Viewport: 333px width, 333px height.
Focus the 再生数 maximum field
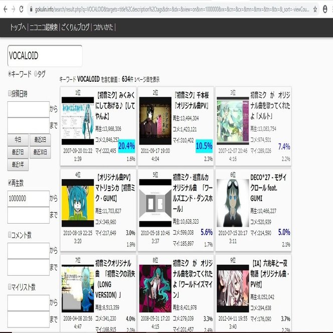(x=29, y=215)
